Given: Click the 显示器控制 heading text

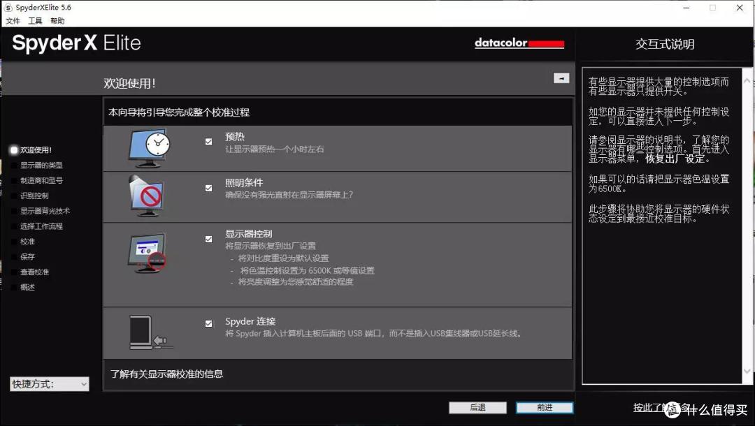Looking at the screenshot, I should 249,234.
